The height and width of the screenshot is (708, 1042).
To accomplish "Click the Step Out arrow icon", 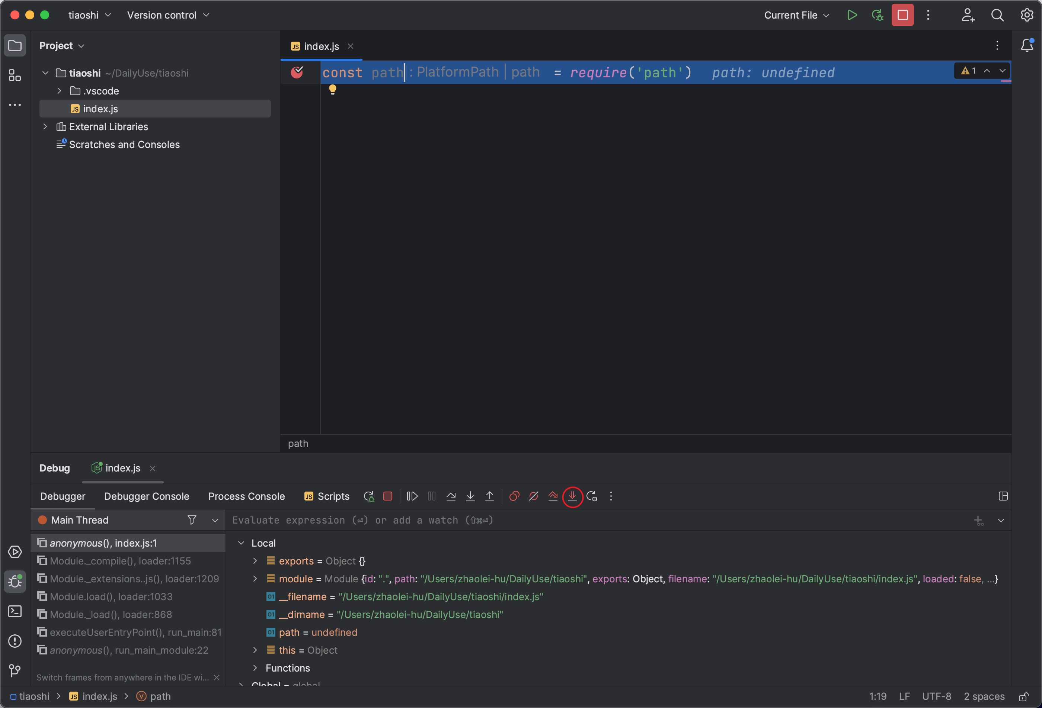I will [x=490, y=496].
